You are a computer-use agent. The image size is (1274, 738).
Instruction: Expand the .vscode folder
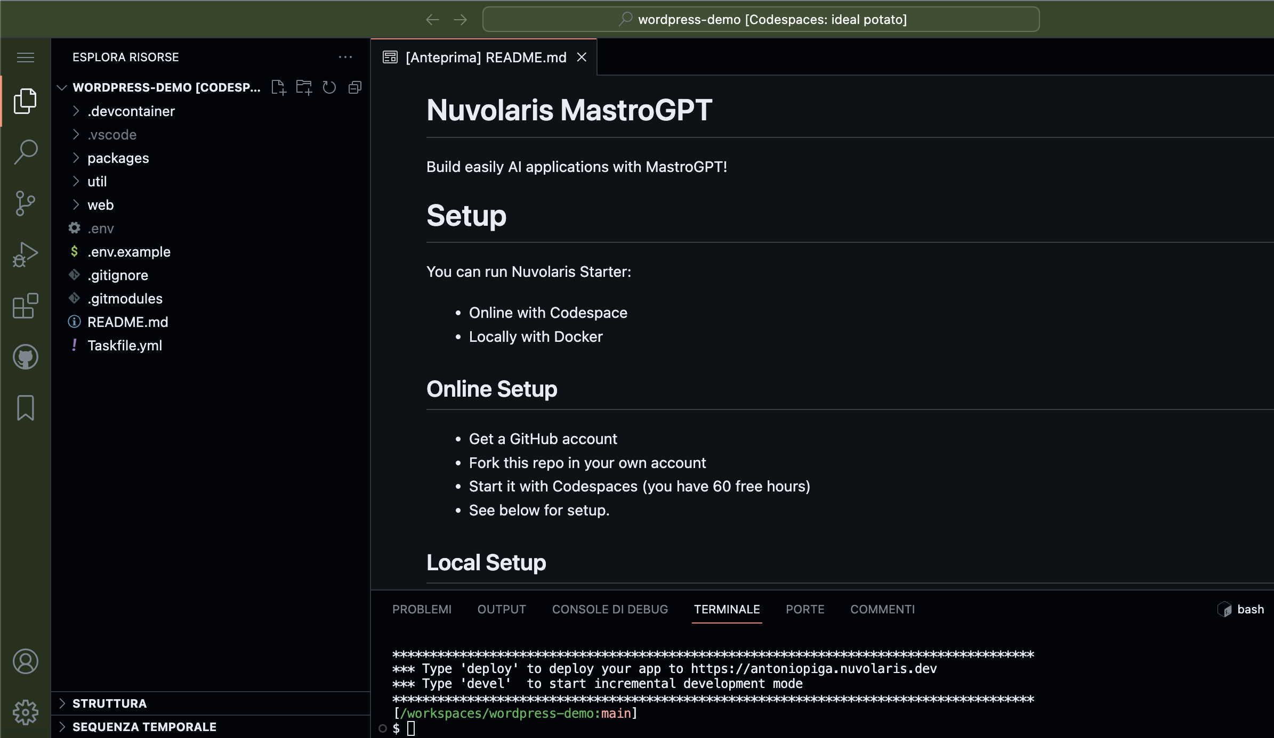(x=76, y=134)
